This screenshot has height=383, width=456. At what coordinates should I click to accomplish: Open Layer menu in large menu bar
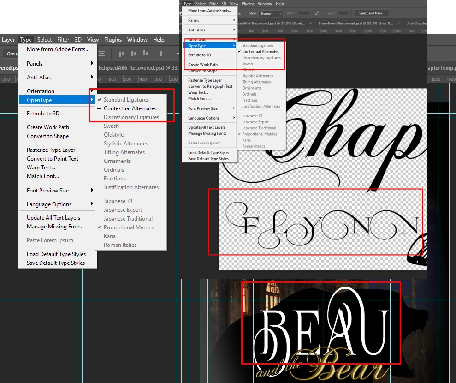click(8, 40)
